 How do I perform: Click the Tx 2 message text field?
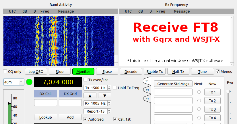(x=173, y=101)
